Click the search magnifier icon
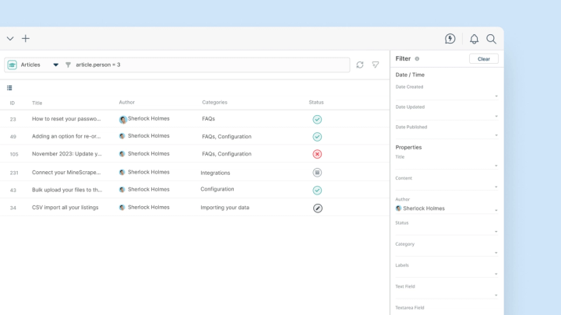The width and height of the screenshot is (561, 315). tap(492, 39)
